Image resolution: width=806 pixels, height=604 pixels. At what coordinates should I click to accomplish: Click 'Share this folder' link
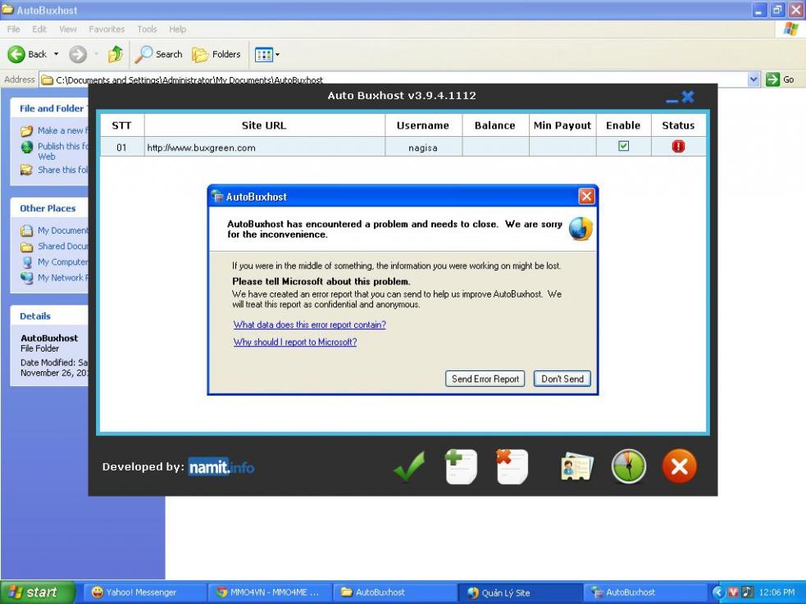click(x=54, y=170)
